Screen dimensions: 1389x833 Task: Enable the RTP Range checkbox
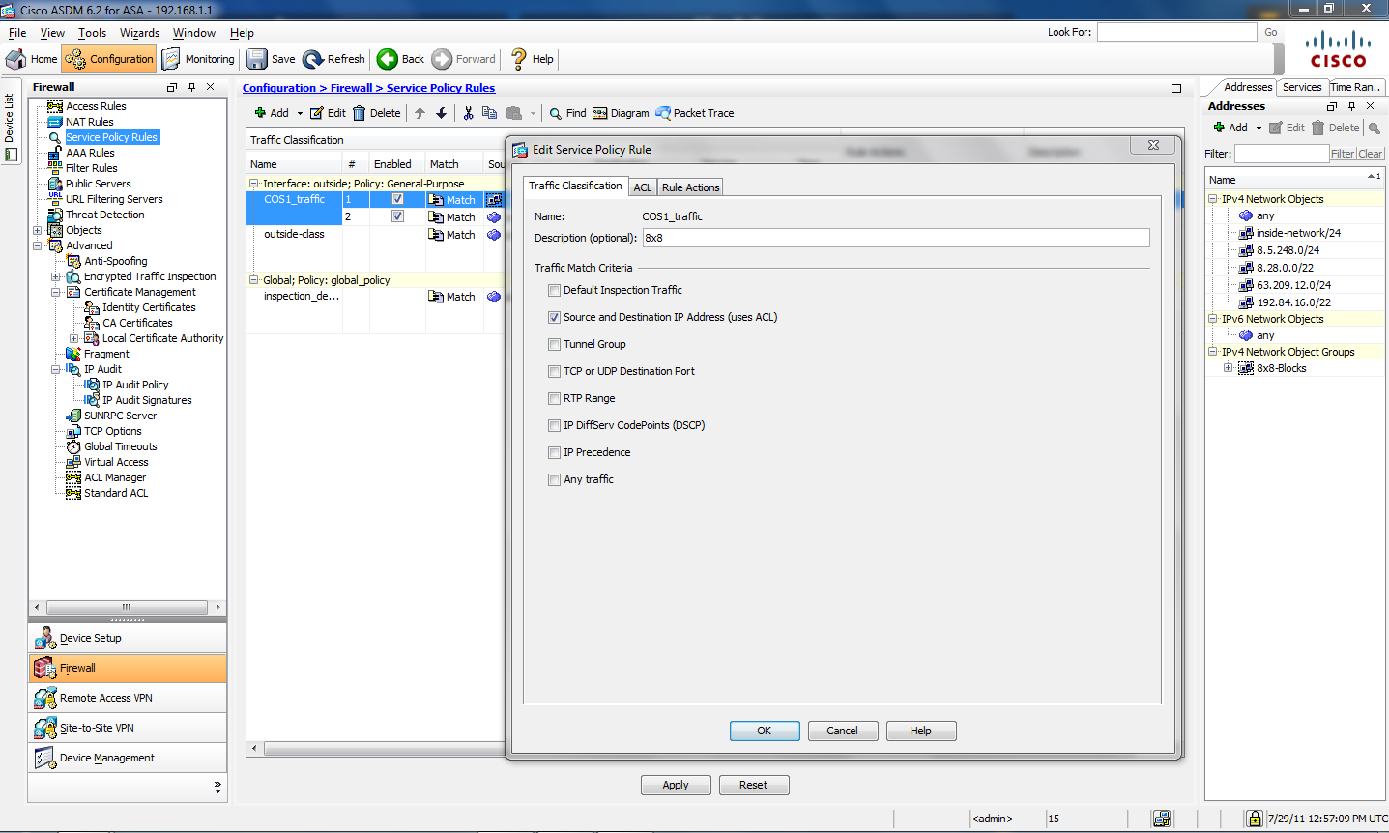554,398
